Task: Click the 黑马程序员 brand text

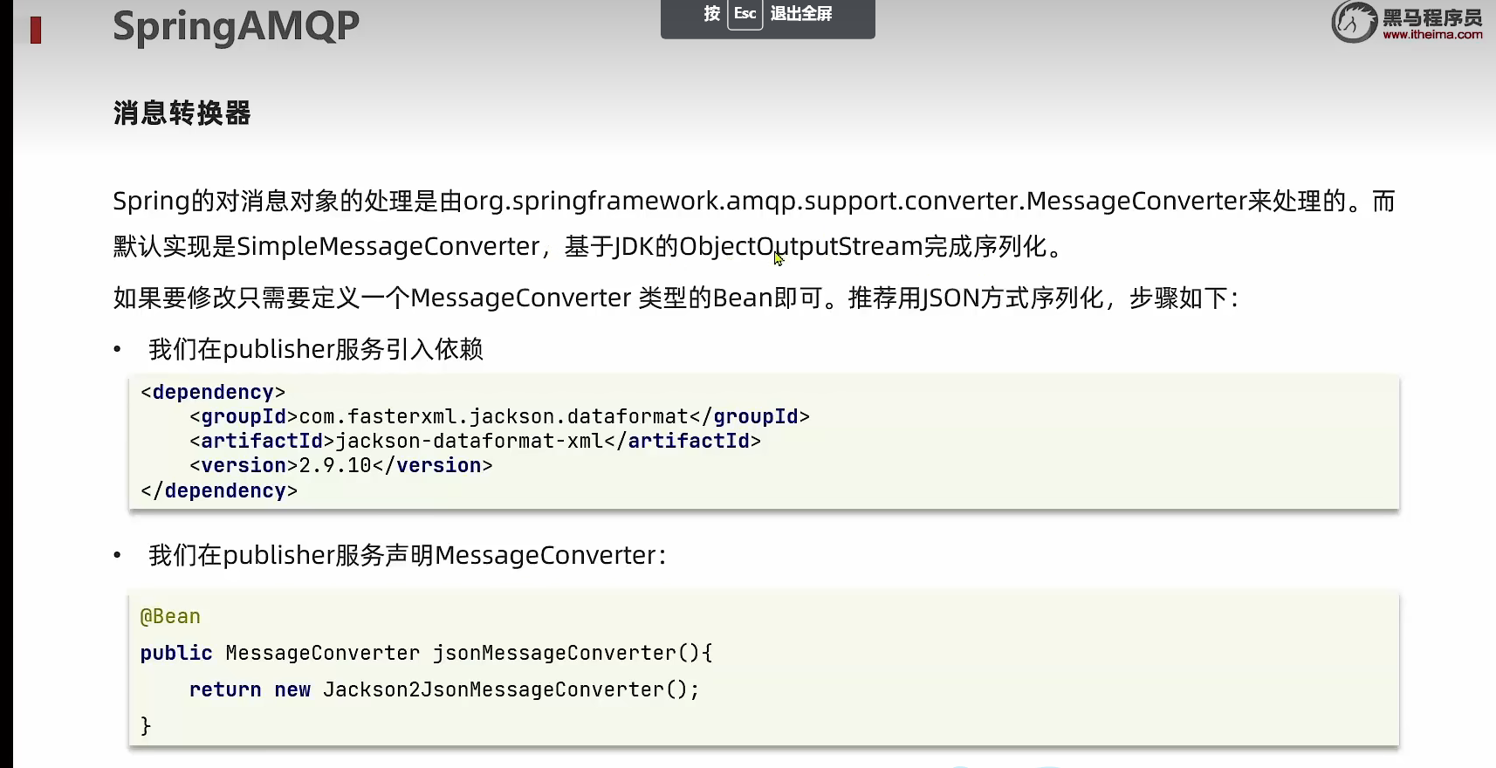Action: click(x=1432, y=17)
